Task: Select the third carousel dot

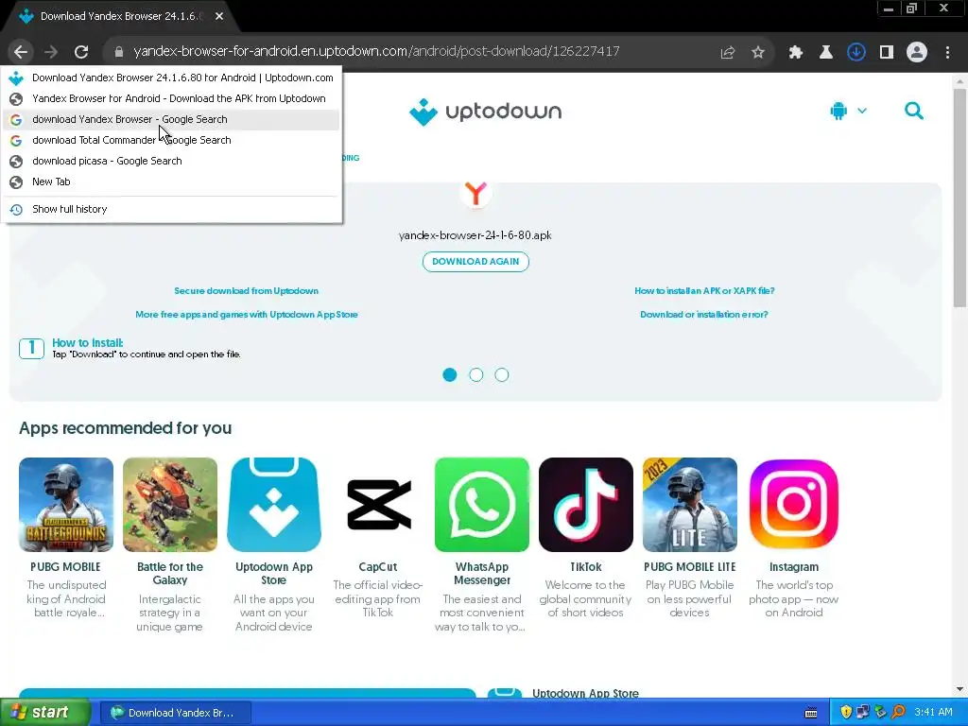Action: pos(502,374)
